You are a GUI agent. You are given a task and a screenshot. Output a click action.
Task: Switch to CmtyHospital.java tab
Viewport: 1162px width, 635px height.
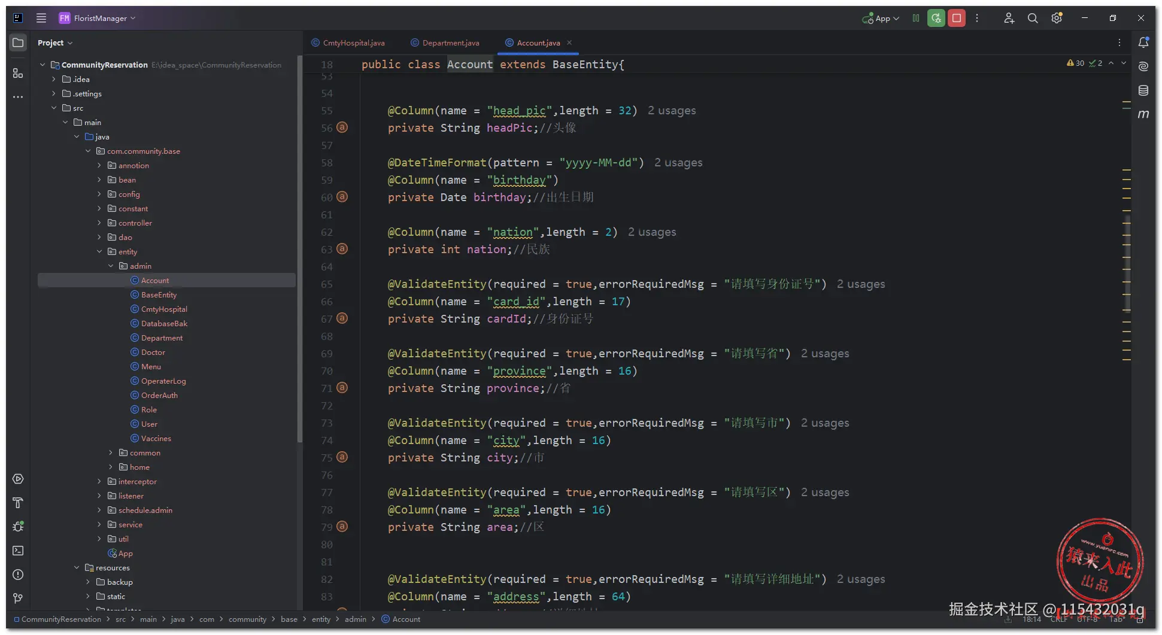pyautogui.click(x=348, y=42)
